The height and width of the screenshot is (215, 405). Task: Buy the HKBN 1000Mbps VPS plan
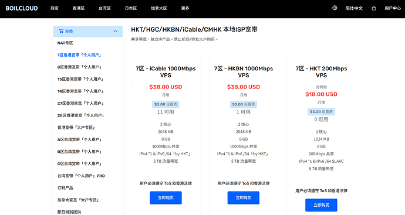tap(244, 198)
